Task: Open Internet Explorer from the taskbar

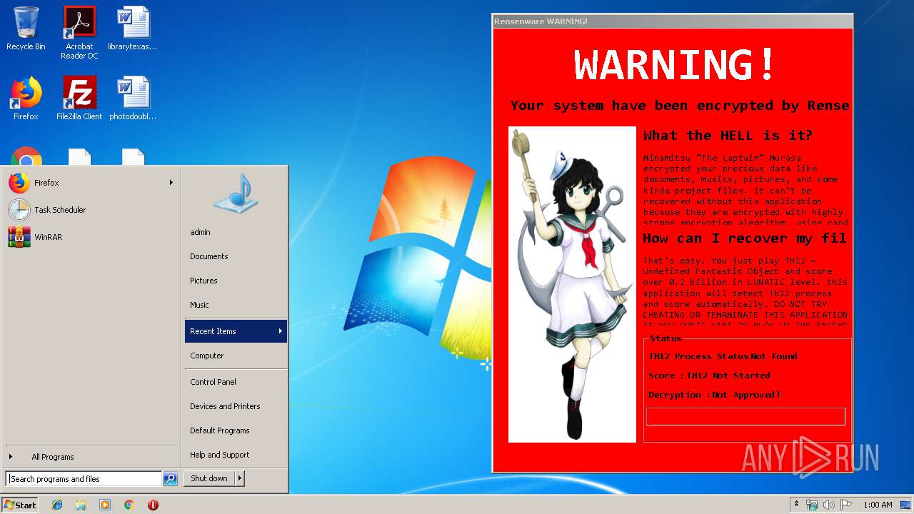Action: 57,505
